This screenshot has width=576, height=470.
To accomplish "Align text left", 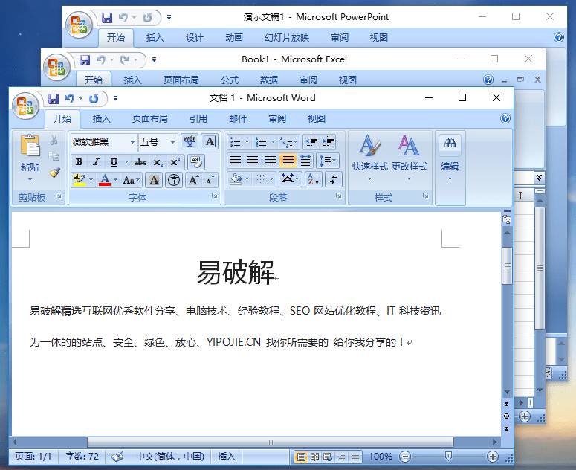I will pos(235,161).
